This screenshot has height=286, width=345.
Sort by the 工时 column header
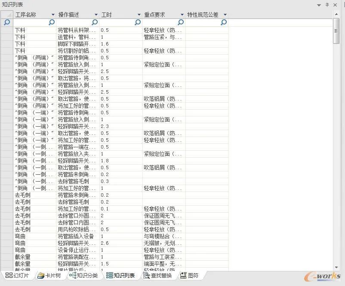[x=107, y=14]
